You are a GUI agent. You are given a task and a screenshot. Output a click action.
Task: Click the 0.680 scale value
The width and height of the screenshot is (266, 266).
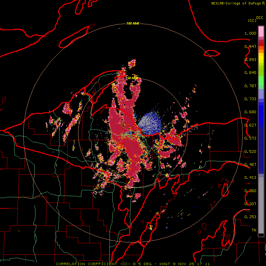click(250, 112)
